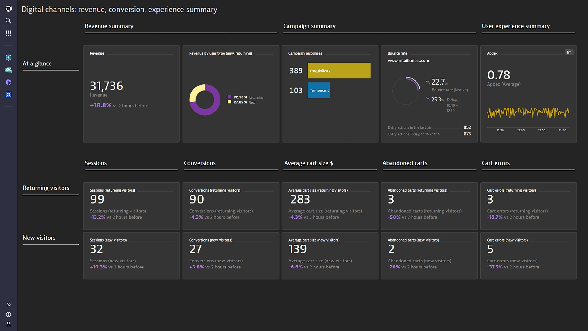Open the user profile icon
Screen dimensions: 588x331
(9, 324)
